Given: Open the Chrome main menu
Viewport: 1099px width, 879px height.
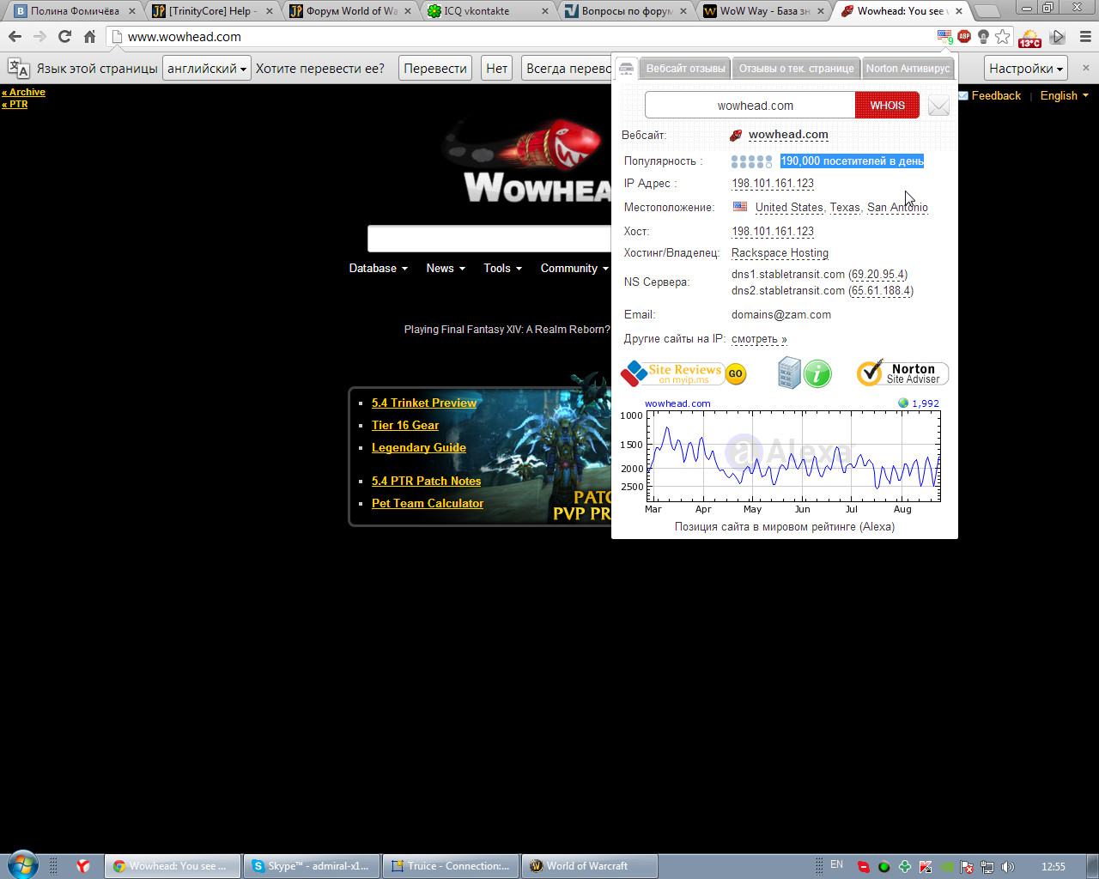Looking at the screenshot, I should pyautogui.click(x=1085, y=37).
